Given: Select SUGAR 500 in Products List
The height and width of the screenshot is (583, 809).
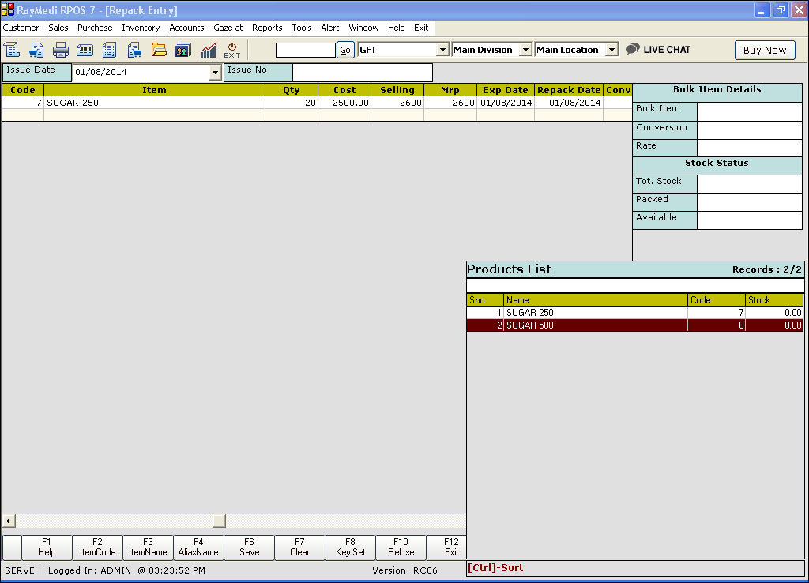Looking at the screenshot, I should (x=529, y=325).
